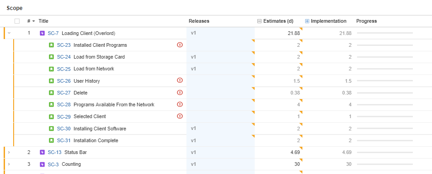The image size is (432, 174).
Task: Open issue link SC-13
Action: click(x=55, y=152)
